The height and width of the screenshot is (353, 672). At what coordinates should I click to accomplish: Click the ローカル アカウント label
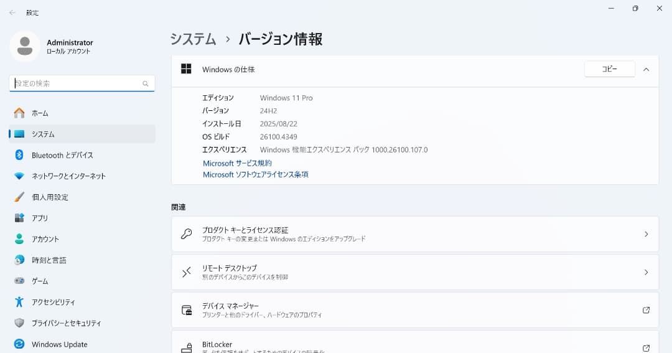tap(68, 51)
